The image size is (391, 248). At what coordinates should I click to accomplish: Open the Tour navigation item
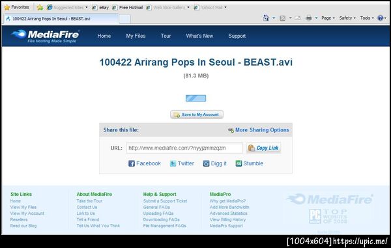pos(166,36)
